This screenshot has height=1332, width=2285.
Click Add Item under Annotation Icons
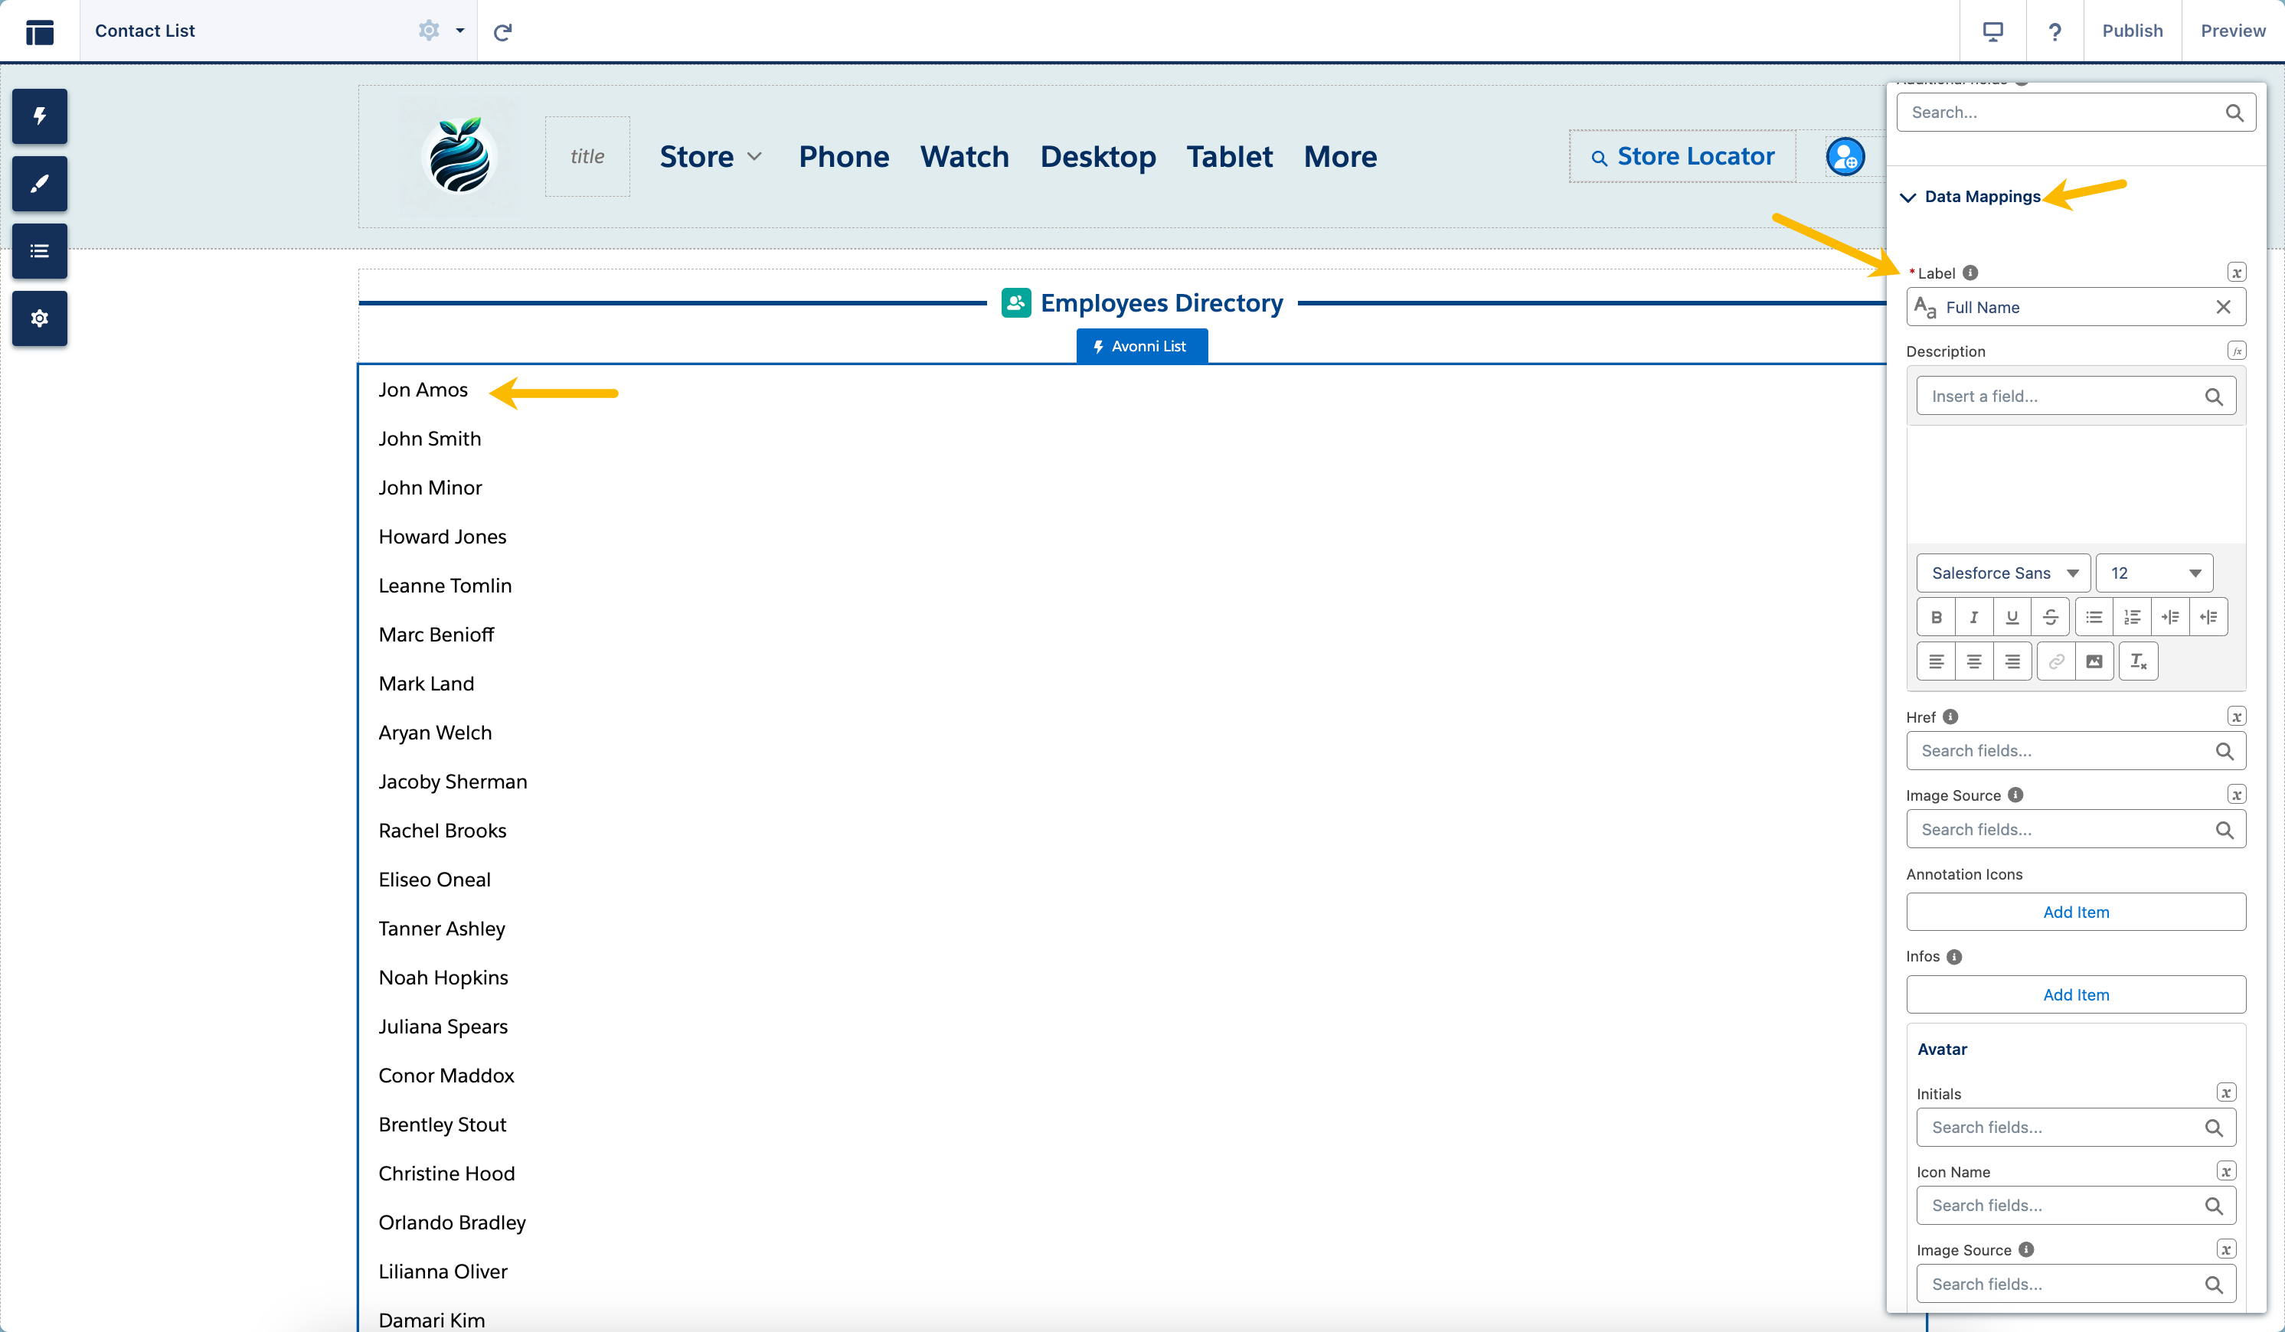(2075, 912)
